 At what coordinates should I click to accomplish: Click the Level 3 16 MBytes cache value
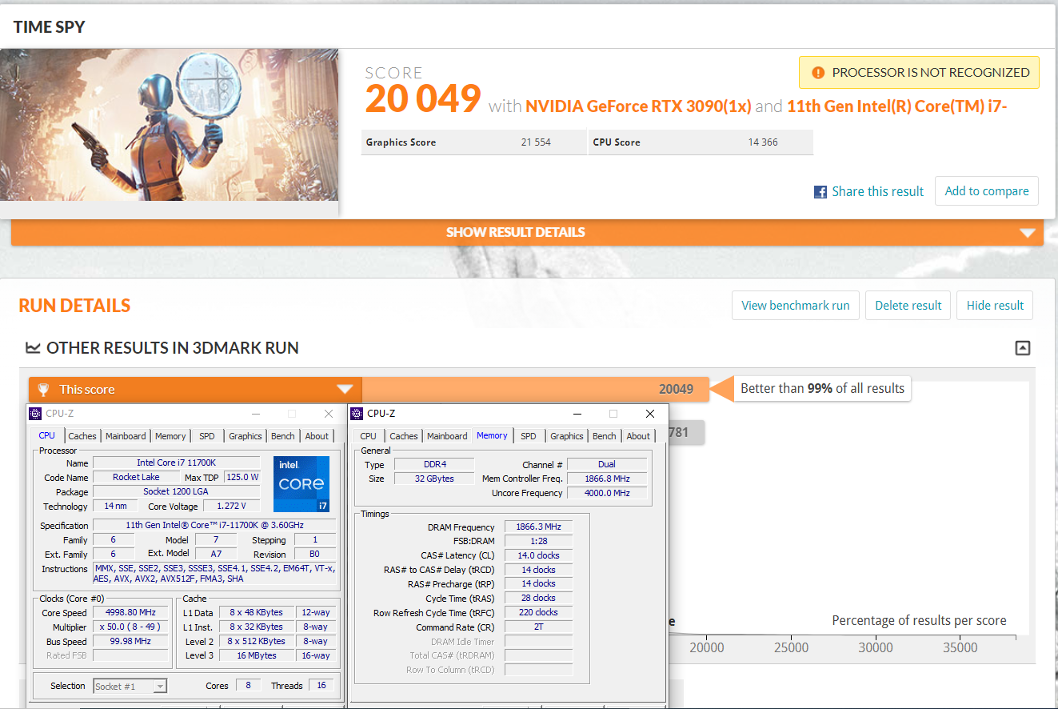coord(258,655)
